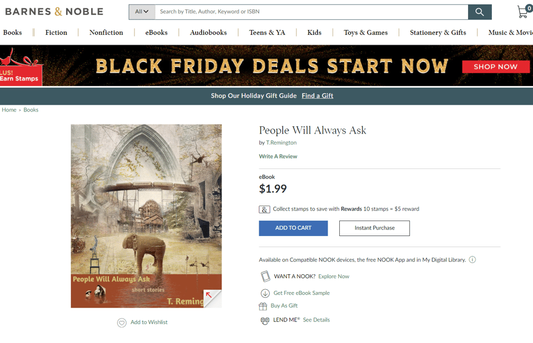The height and width of the screenshot is (343, 533).
Task: Open the Kids menu
Action: pyautogui.click(x=314, y=33)
